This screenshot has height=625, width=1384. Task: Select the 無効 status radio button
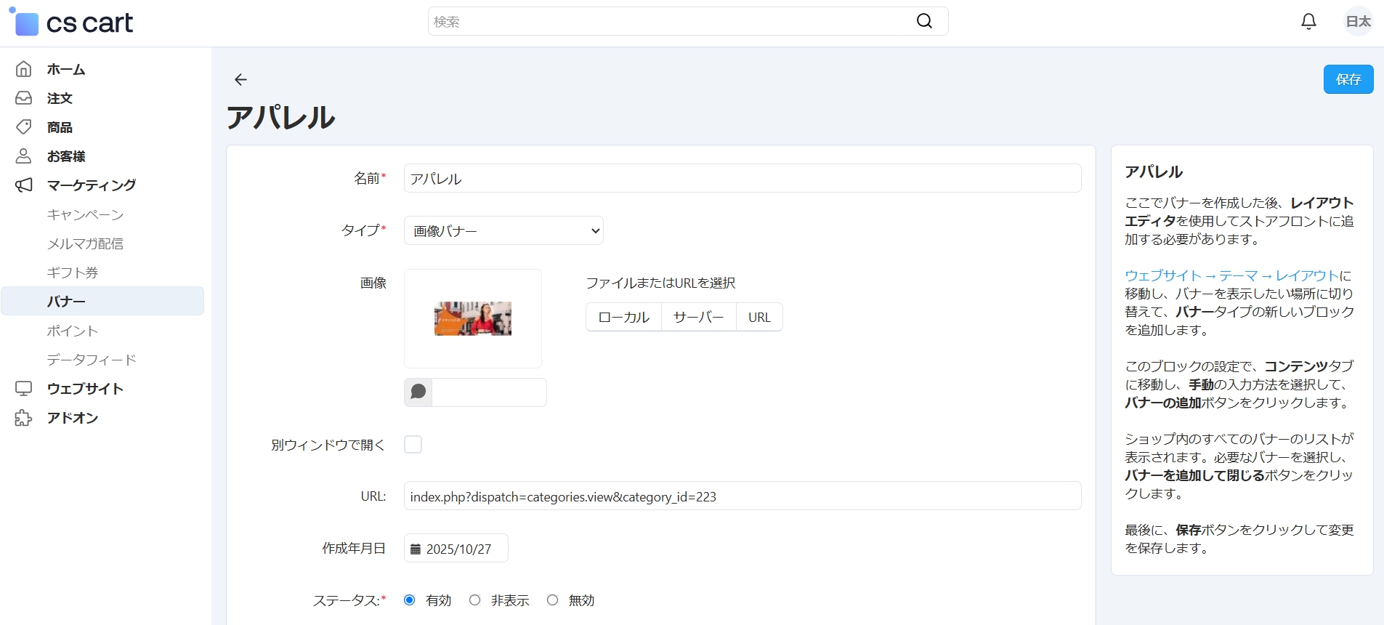click(x=553, y=600)
